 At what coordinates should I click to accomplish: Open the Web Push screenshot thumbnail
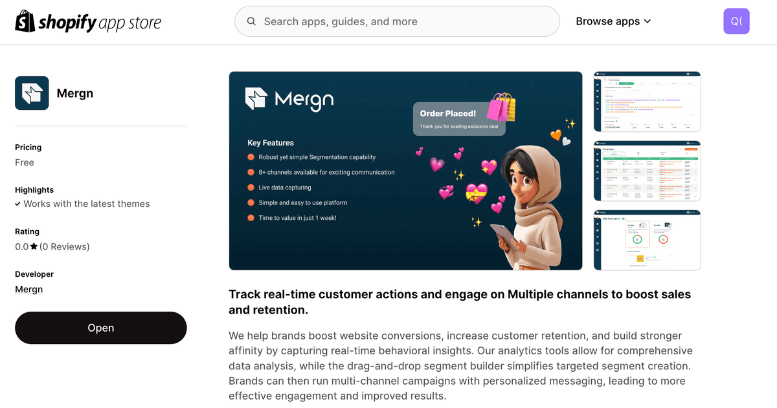point(646,239)
